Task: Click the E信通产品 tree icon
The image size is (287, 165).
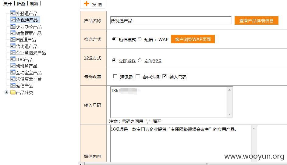Action: tap(12, 40)
